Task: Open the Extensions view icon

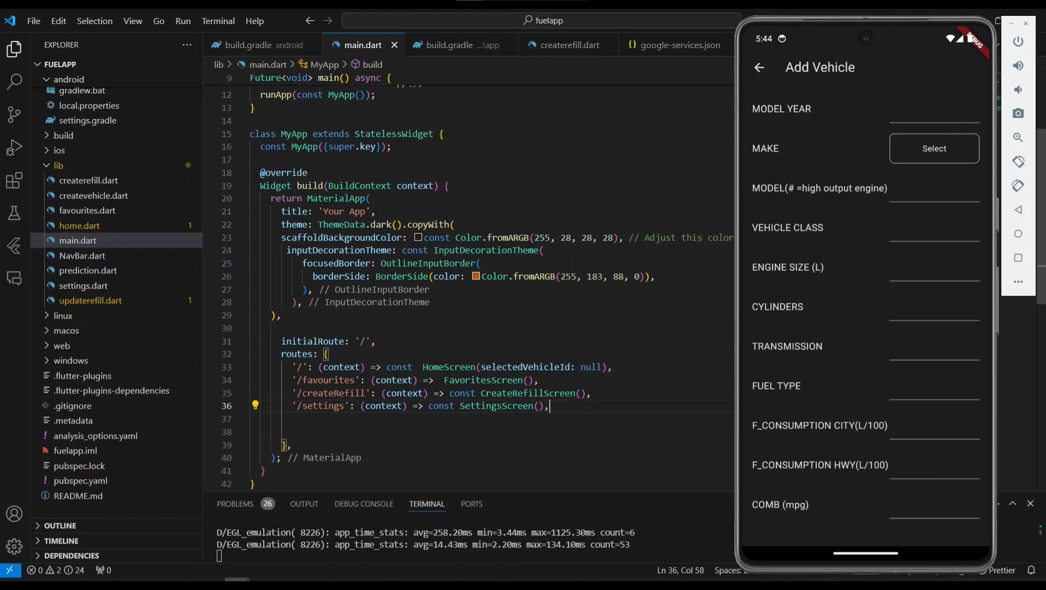Action: click(x=14, y=180)
